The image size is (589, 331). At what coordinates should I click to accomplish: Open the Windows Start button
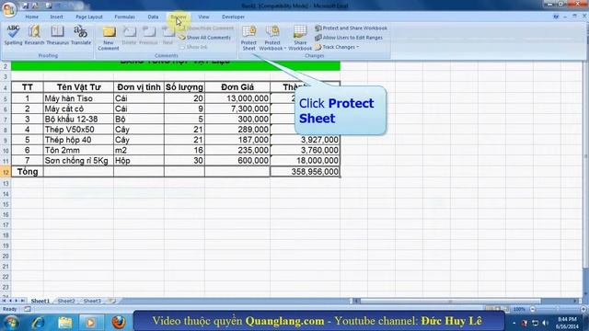[x=11, y=322]
